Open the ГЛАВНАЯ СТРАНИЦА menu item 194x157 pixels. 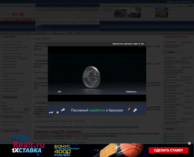pos(13,42)
